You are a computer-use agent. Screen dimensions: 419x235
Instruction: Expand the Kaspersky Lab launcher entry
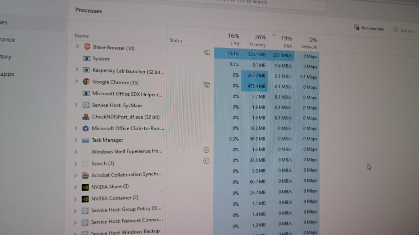coord(77,70)
